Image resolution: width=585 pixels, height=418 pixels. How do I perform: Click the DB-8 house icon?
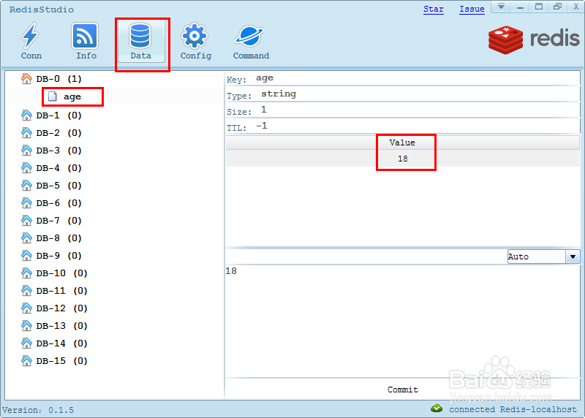click(x=26, y=238)
